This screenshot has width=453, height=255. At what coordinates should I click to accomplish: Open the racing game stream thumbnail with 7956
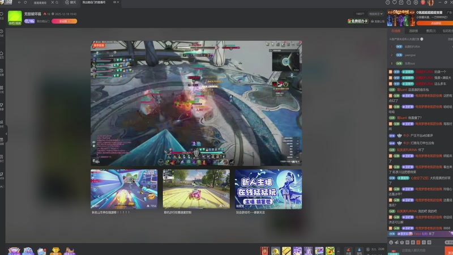124,189
